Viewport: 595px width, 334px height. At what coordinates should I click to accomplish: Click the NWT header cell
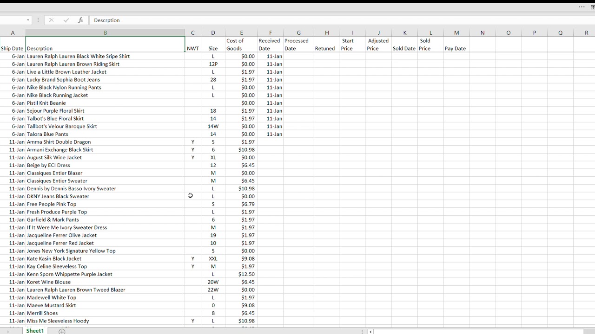click(x=193, y=45)
